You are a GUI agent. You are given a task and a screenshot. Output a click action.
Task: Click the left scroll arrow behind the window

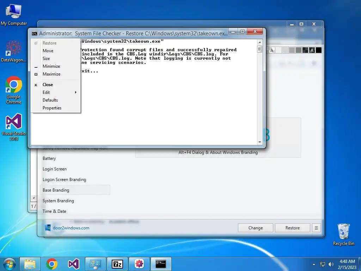[34, 198]
